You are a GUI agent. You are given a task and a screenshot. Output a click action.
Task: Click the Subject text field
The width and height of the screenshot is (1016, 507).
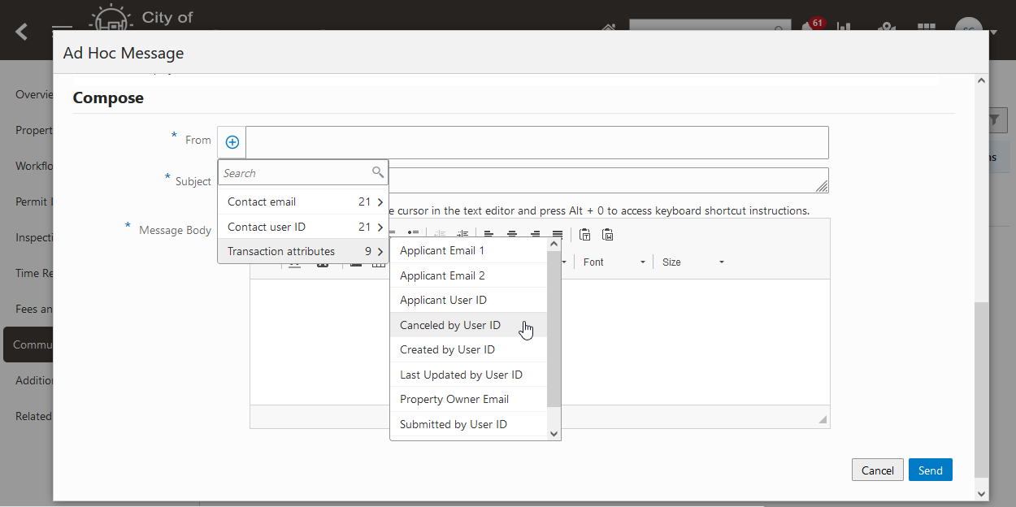coord(608,180)
